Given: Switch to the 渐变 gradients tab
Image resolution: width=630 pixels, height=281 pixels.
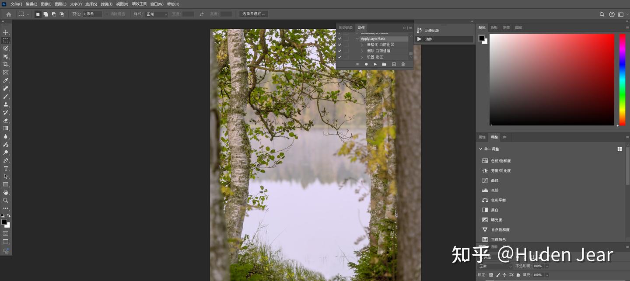Looking at the screenshot, I should point(506,27).
